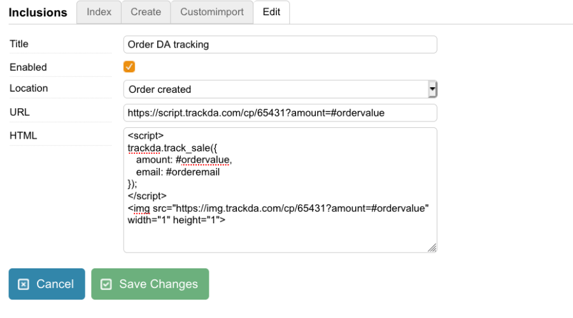
Task: Click the Location field label
Action: [29, 88]
